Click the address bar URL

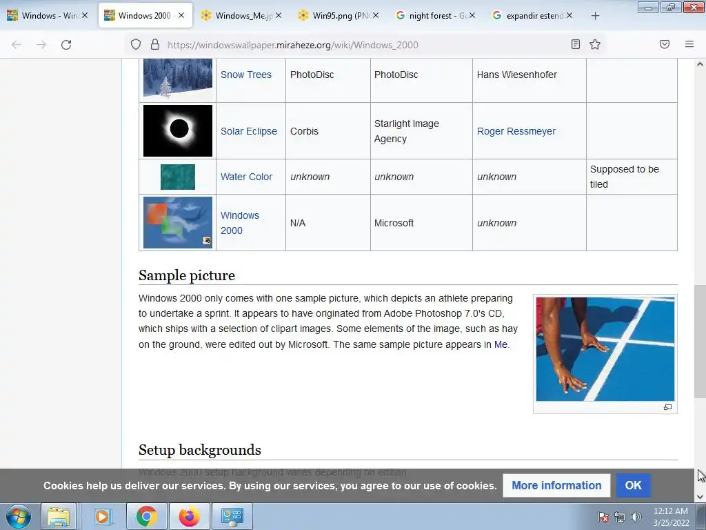point(292,45)
